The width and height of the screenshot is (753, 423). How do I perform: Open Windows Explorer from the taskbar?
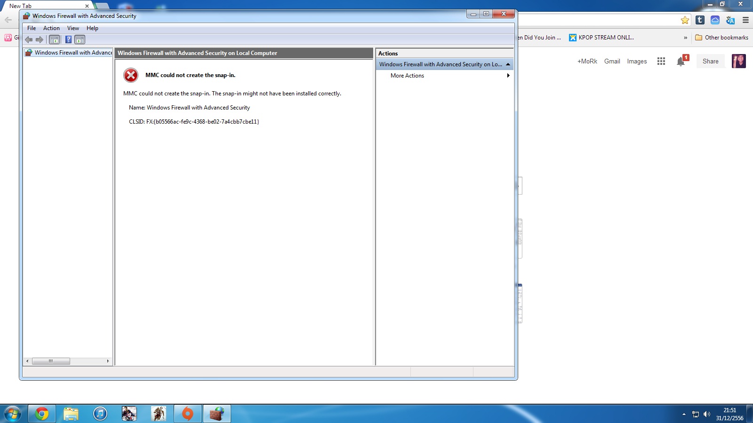[x=71, y=414]
